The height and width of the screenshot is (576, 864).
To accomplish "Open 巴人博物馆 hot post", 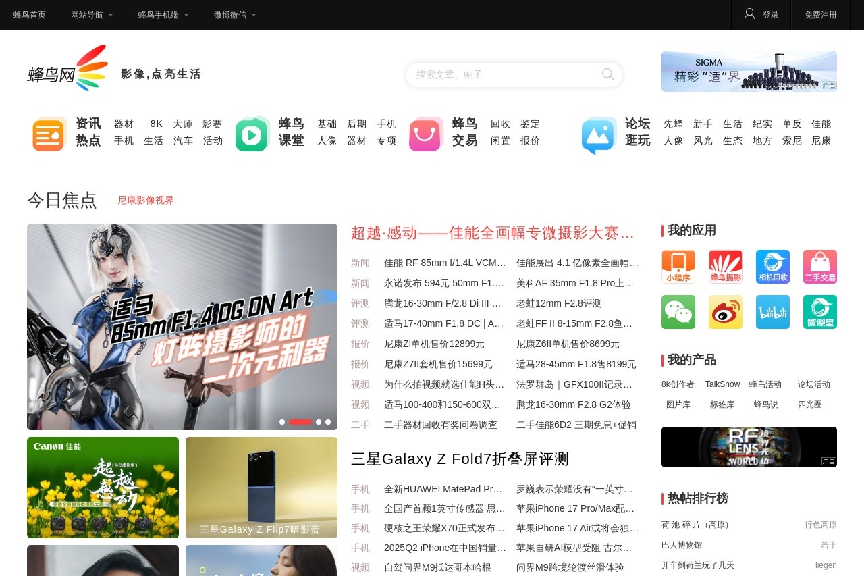I will tap(682, 545).
